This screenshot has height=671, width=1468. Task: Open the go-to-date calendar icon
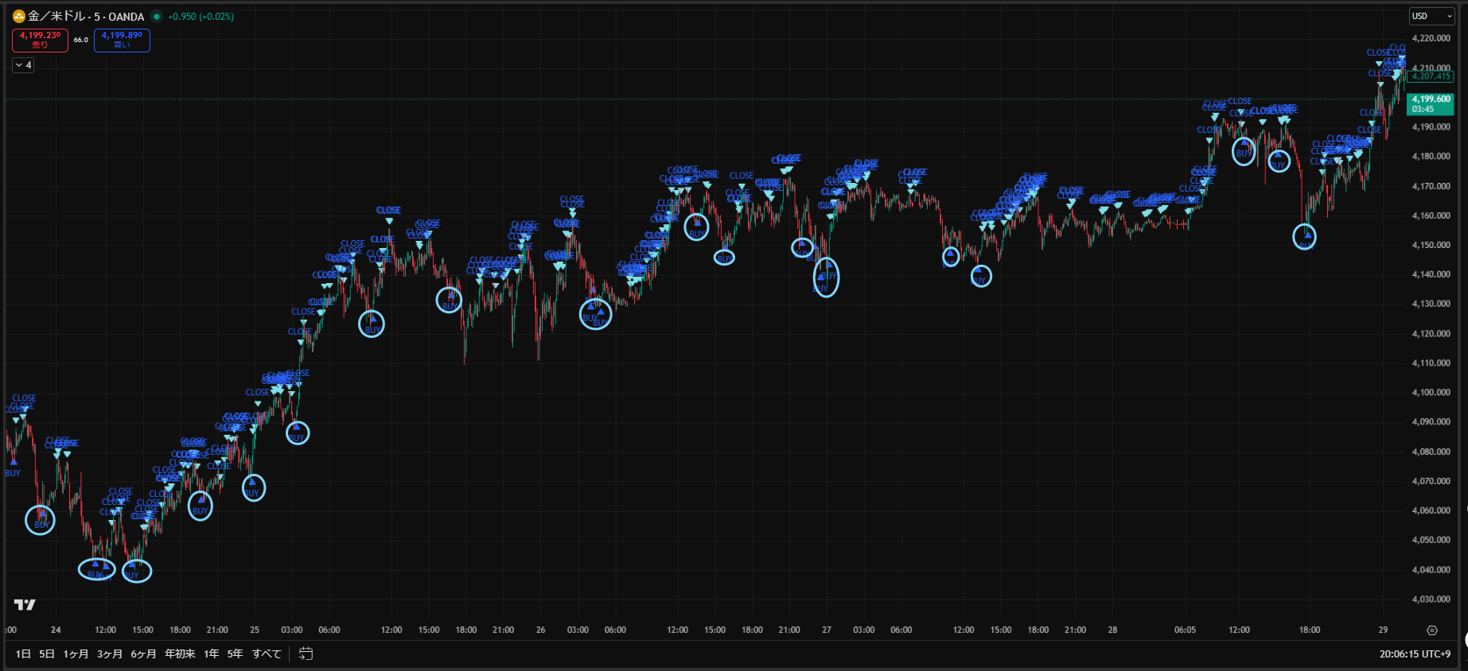(x=306, y=654)
